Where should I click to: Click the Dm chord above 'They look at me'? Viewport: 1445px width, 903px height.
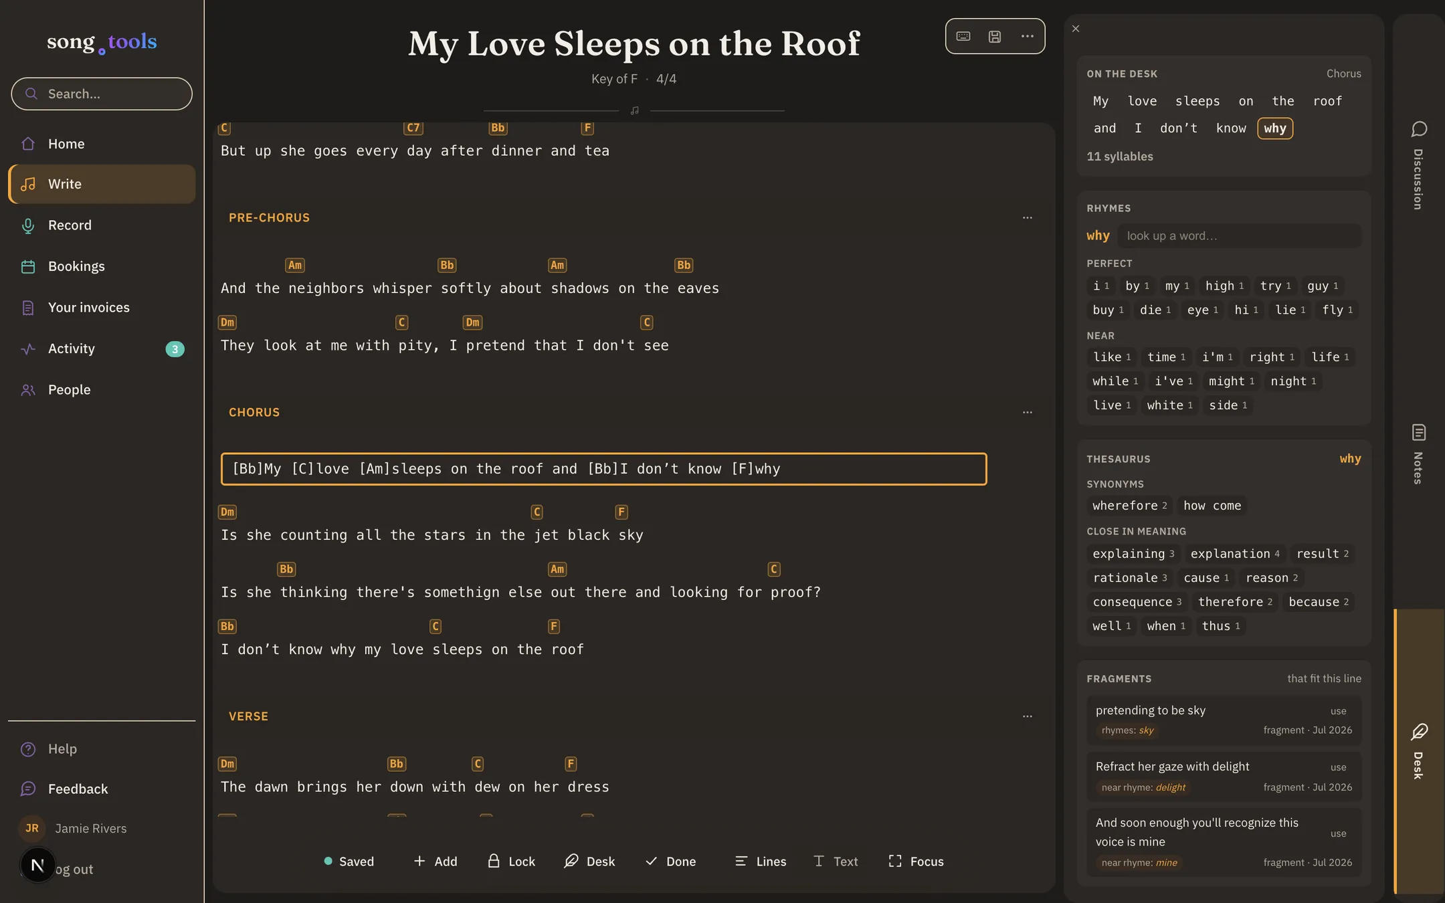point(227,322)
